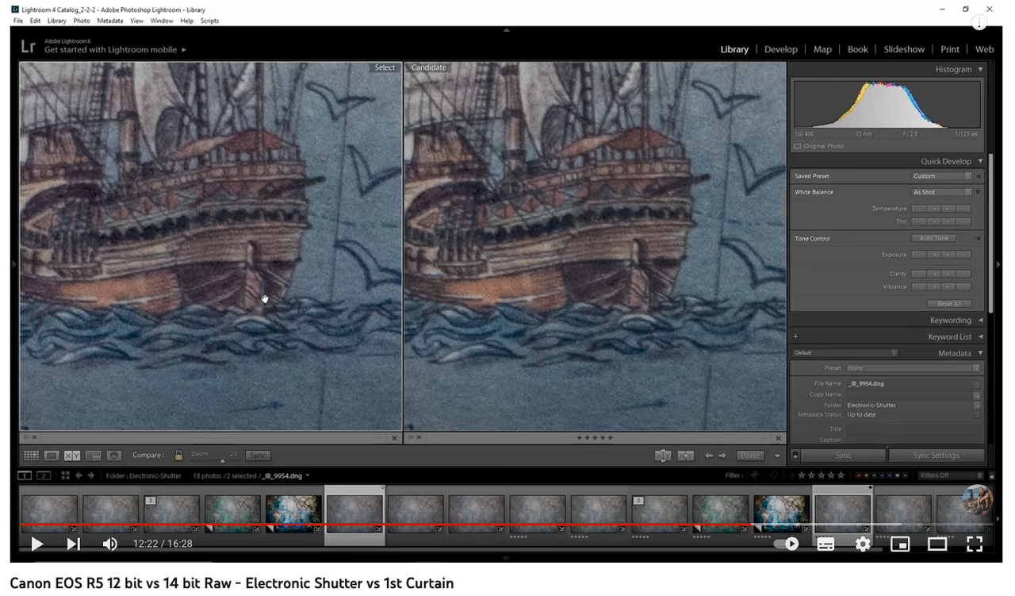The height and width of the screenshot is (596, 1015).
Task: Open the People view icon
Action: click(x=114, y=456)
